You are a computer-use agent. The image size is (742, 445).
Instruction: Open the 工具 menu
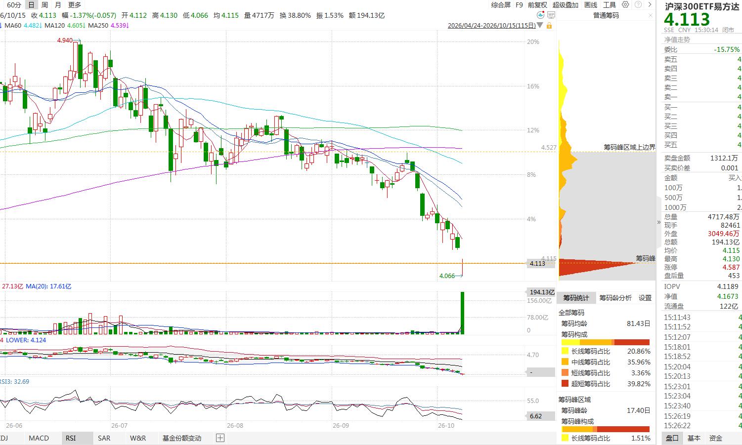[x=610, y=5]
